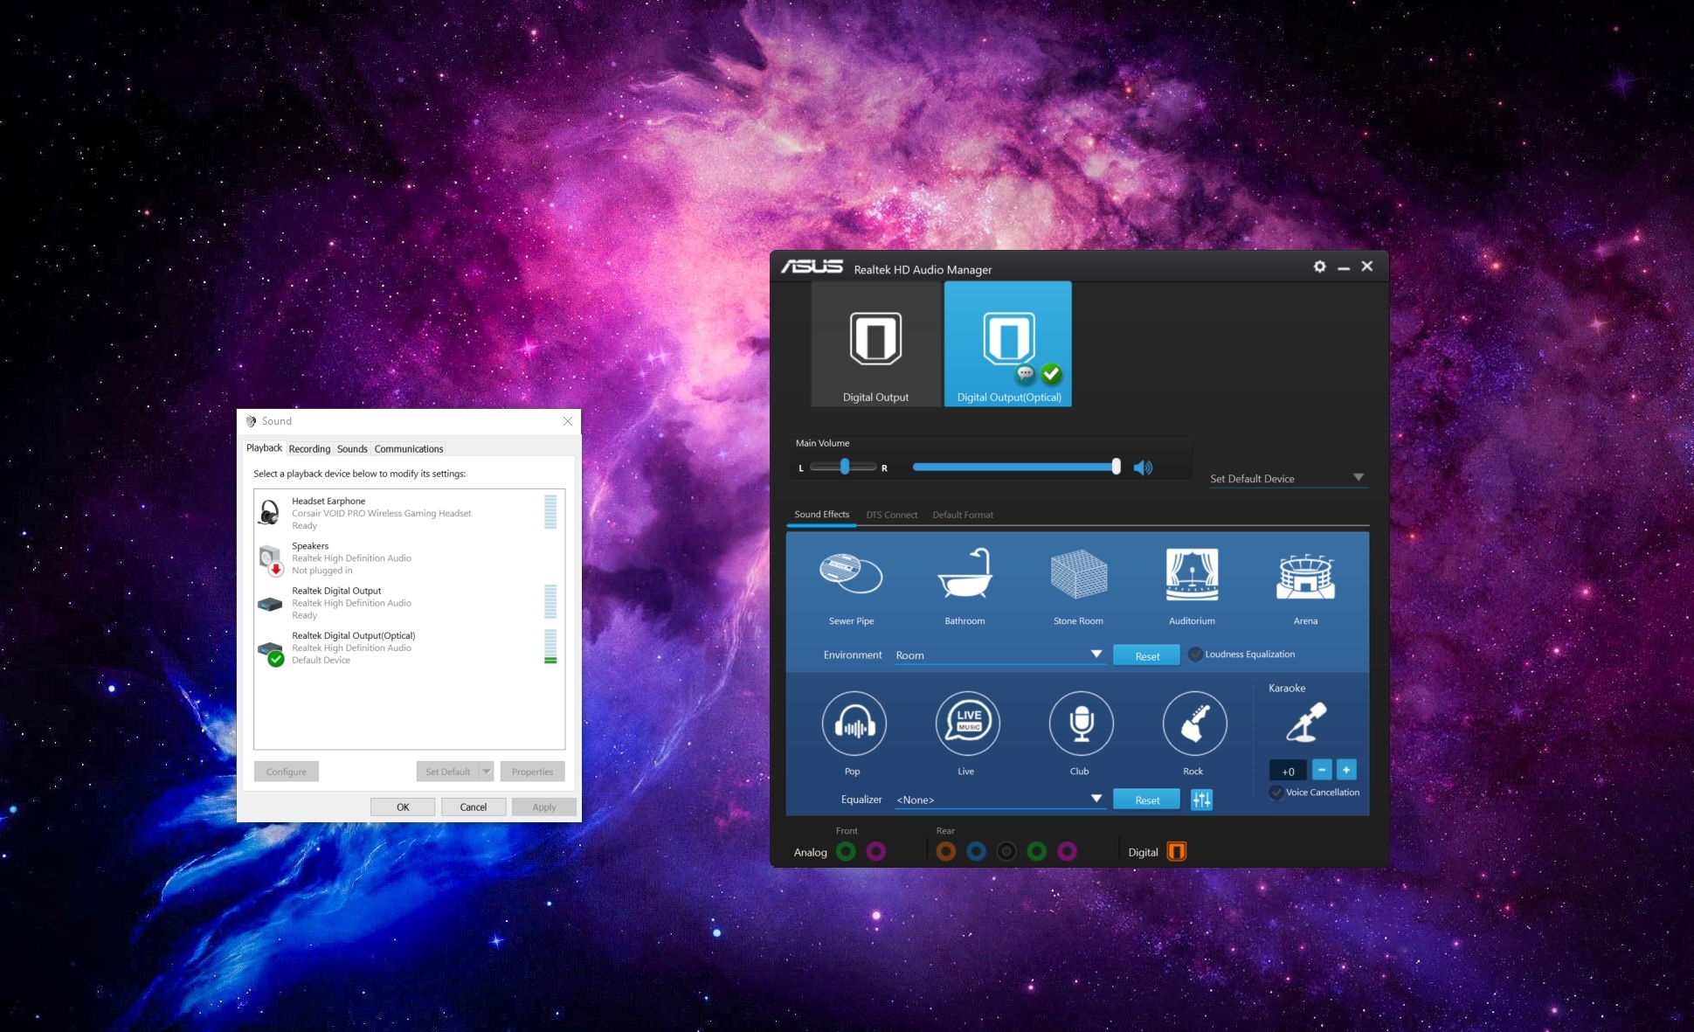
Task: Apply the Pop equalizer preset
Action: [854, 724]
